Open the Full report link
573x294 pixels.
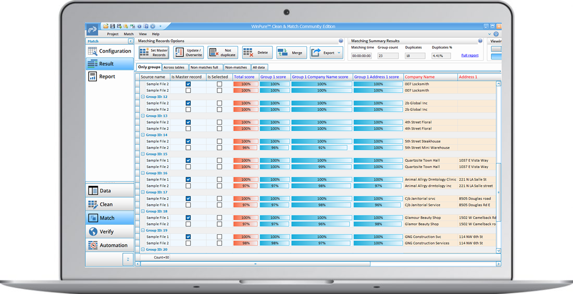[470, 56]
